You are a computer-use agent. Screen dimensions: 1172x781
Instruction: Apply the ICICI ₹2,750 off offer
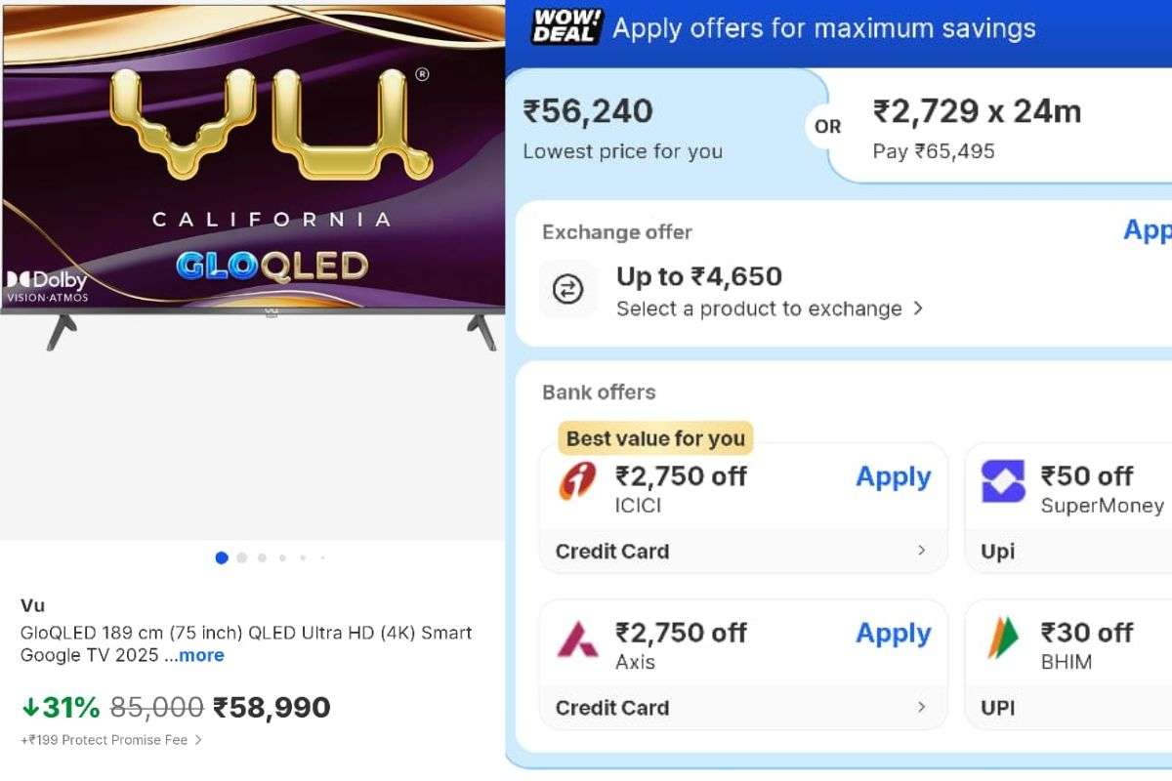[x=893, y=477]
